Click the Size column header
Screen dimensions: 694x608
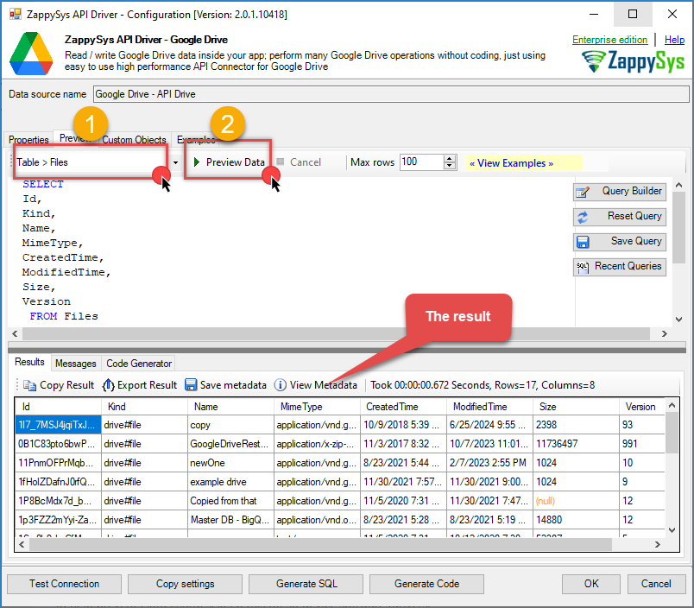point(577,407)
